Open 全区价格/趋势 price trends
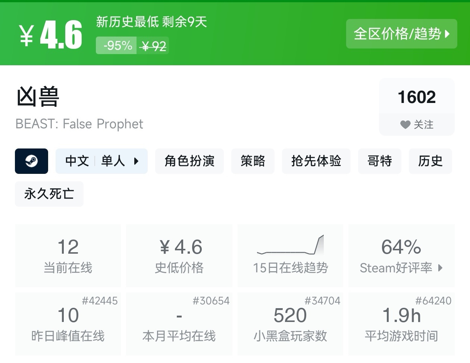 click(401, 34)
